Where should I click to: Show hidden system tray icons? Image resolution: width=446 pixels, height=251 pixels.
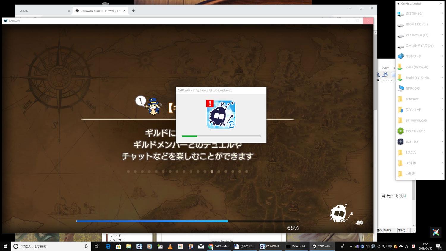click(351, 246)
